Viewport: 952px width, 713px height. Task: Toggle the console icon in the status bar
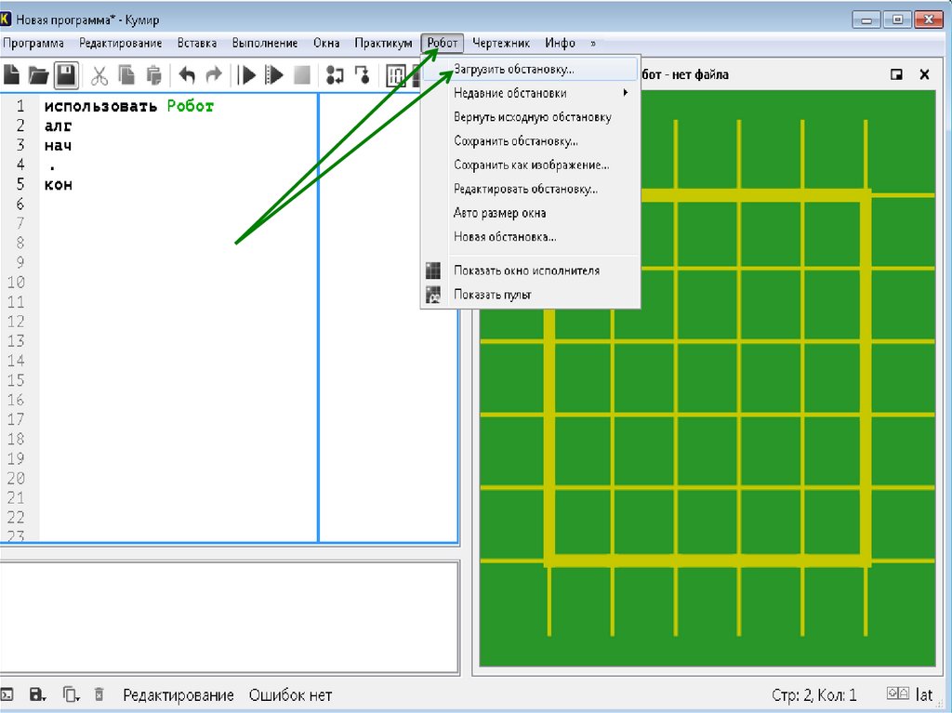[x=7, y=694]
